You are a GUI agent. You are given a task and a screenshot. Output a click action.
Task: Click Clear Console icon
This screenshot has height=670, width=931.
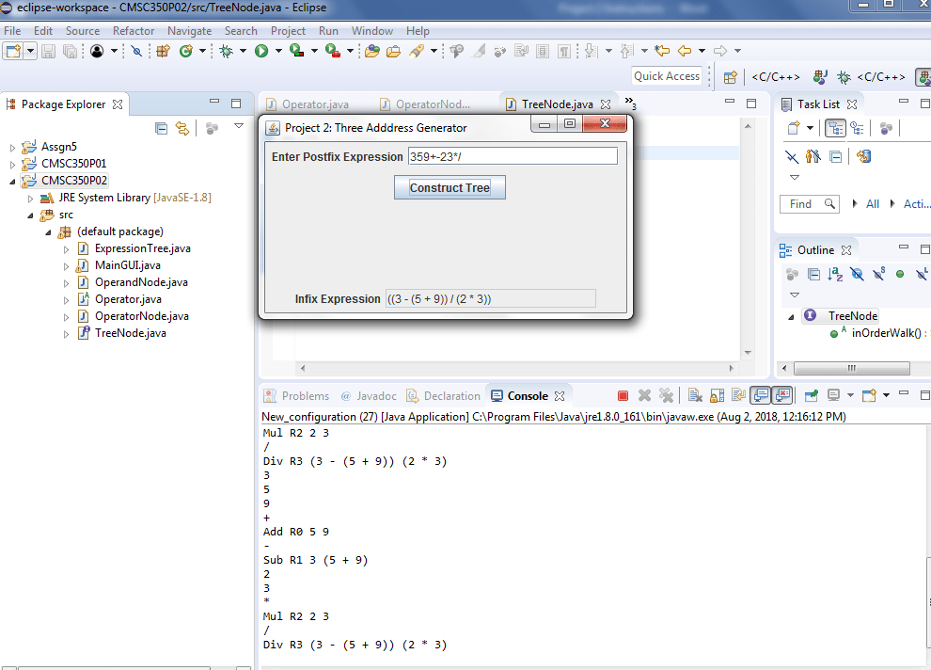tap(695, 395)
